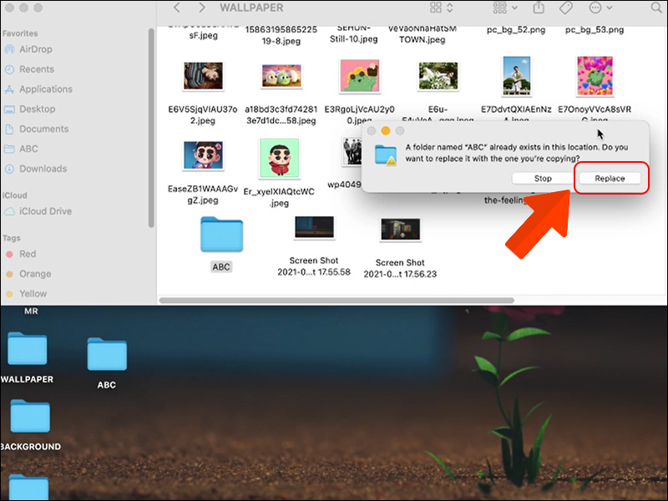Click the Finder back navigation arrow
Image resolution: width=668 pixels, height=501 pixels.
(x=177, y=8)
